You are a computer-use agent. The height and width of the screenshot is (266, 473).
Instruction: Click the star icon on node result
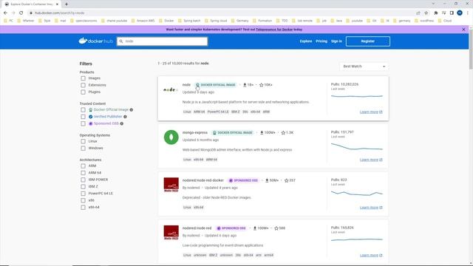(261, 85)
